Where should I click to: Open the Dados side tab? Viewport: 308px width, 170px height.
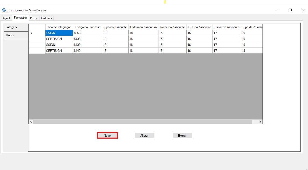point(16,35)
